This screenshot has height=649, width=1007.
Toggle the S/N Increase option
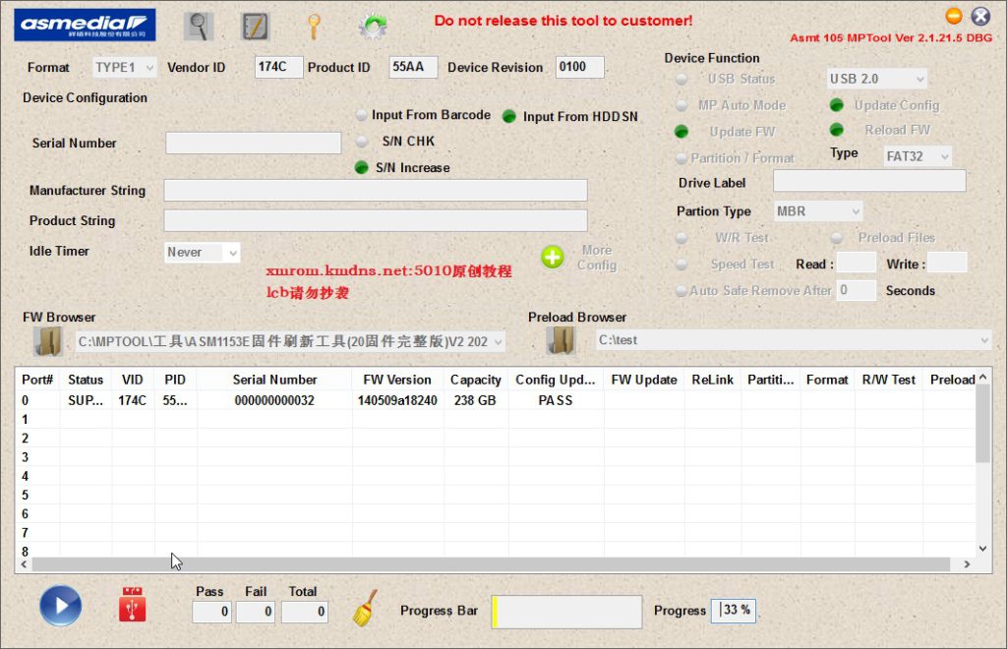(x=362, y=168)
